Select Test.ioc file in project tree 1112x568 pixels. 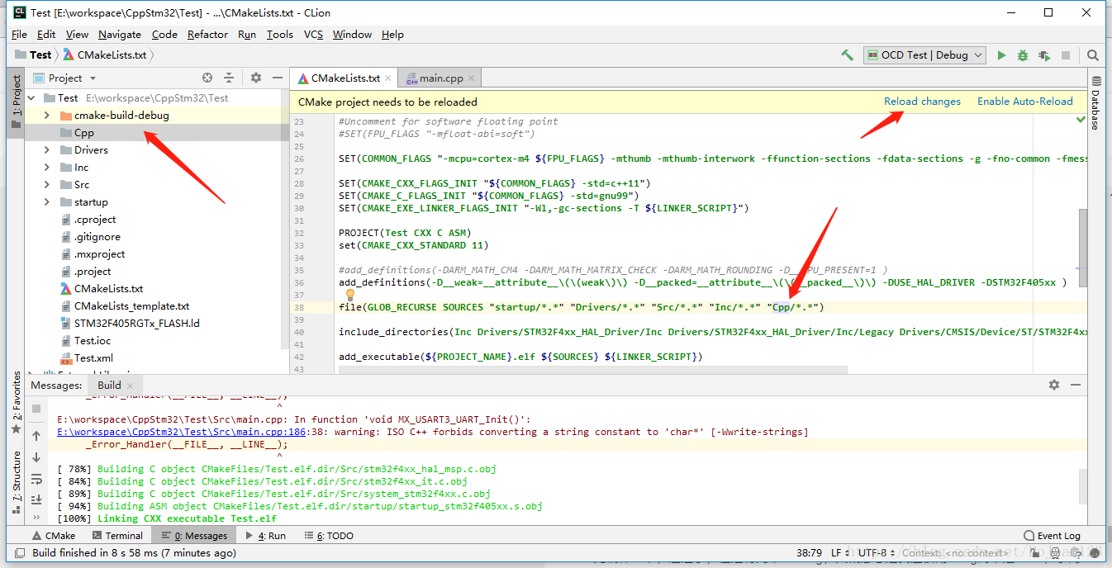coord(92,341)
